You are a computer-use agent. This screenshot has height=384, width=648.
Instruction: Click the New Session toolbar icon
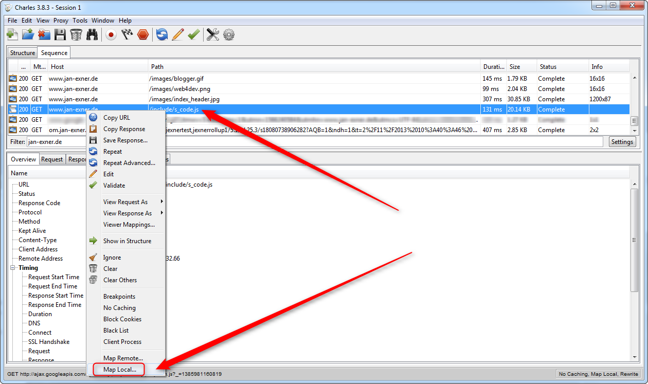pyautogui.click(x=12, y=34)
